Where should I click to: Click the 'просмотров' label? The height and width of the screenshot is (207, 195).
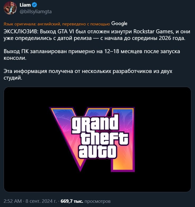(97, 201)
